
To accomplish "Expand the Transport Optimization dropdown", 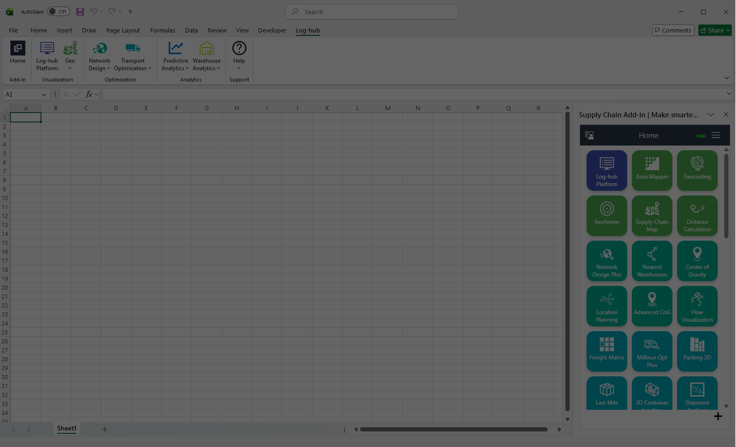I will (x=133, y=56).
